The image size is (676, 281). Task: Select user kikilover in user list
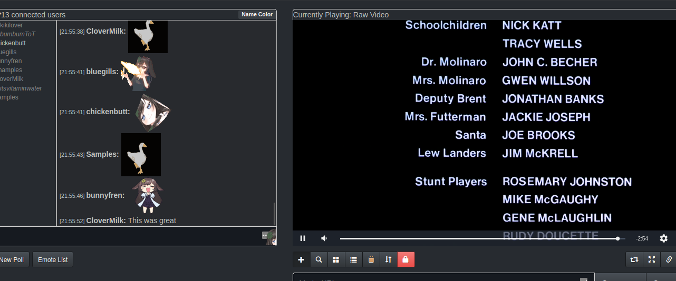[x=11, y=25]
